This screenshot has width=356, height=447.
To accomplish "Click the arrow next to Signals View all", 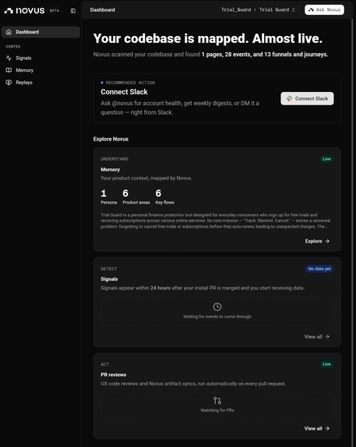I will click(327, 337).
